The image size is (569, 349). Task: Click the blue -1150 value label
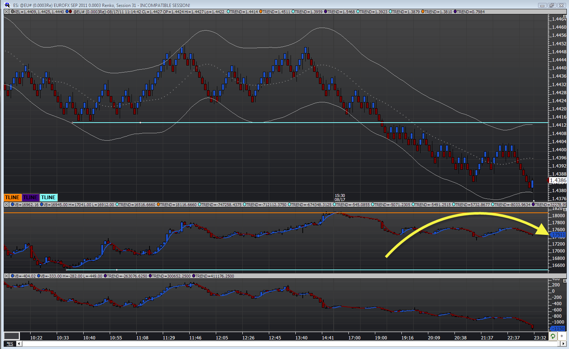click(558, 328)
